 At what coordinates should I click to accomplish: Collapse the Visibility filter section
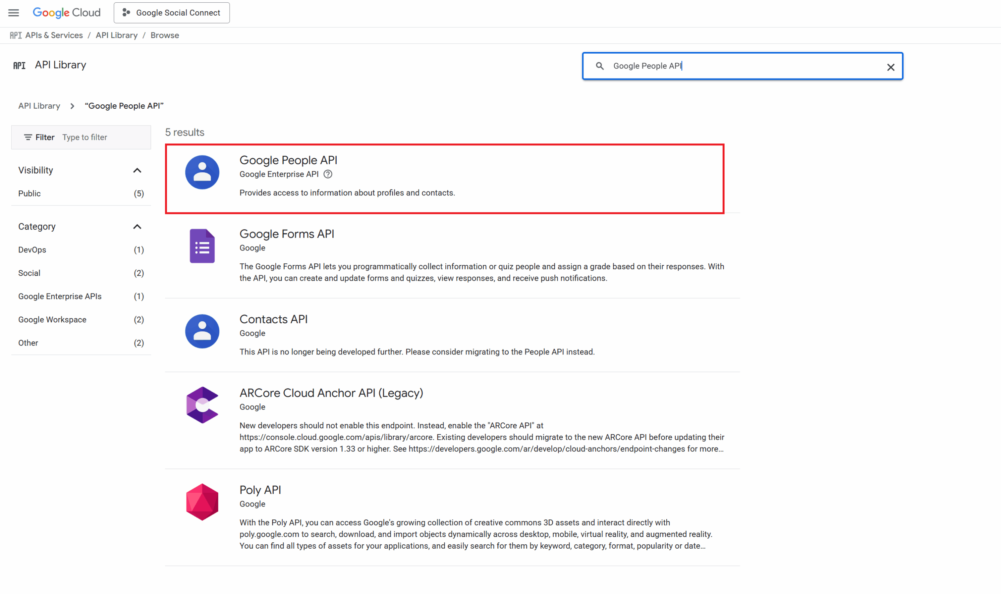coord(137,170)
